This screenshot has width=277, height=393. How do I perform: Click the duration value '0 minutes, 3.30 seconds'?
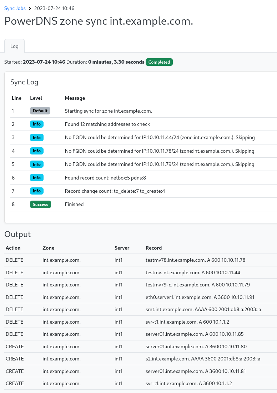tap(116, 62)
